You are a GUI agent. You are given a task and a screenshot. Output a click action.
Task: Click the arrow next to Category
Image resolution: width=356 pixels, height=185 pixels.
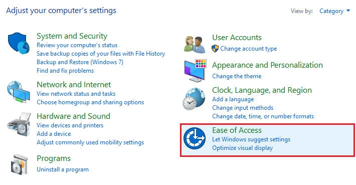pos(348,11)
